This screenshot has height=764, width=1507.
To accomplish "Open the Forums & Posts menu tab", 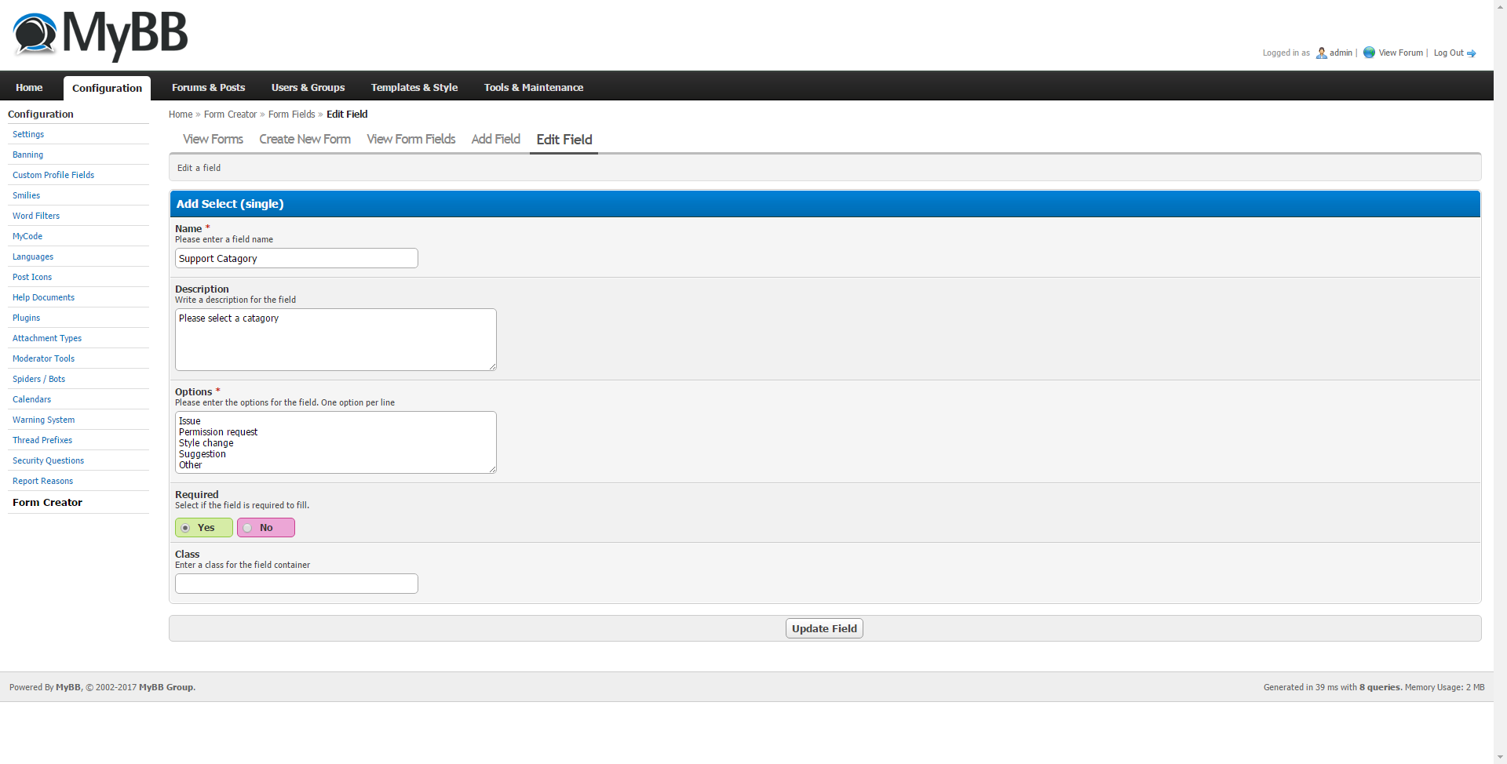I will coord(208,88).
